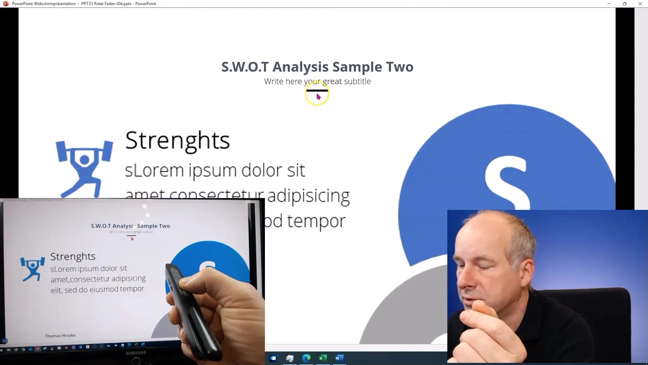Click the Edge browser taskbar icon

pyautogui.click(x=306, y=358)
